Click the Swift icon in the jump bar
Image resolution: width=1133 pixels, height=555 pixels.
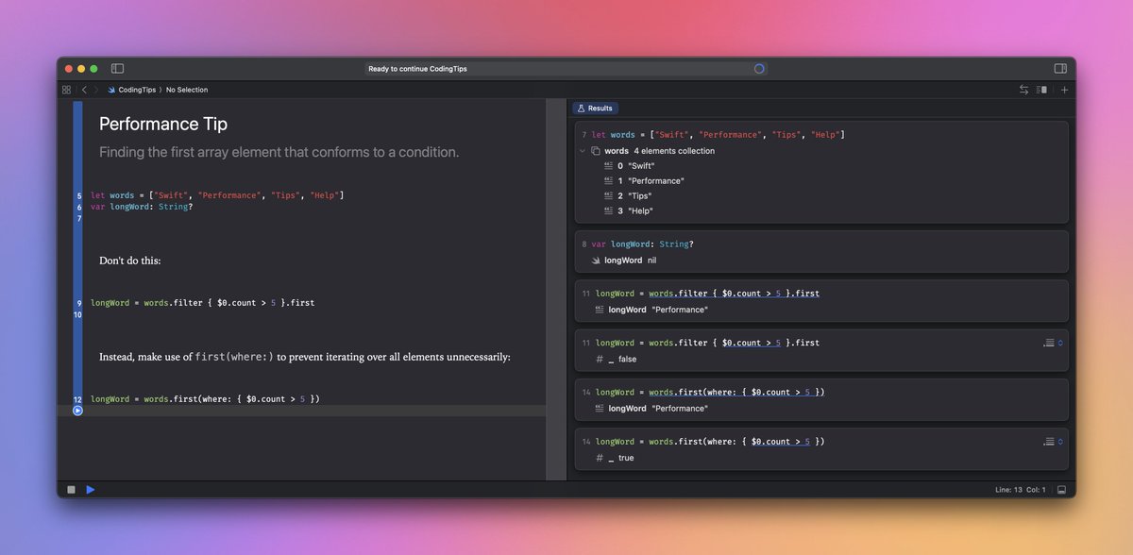coord(113,90)
